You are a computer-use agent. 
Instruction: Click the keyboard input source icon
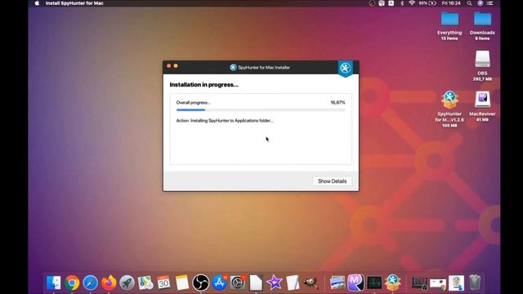[391, 3]
